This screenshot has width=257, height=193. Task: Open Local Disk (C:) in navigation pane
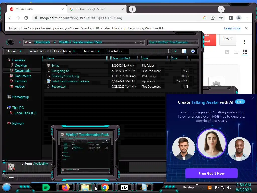[25, 113]
